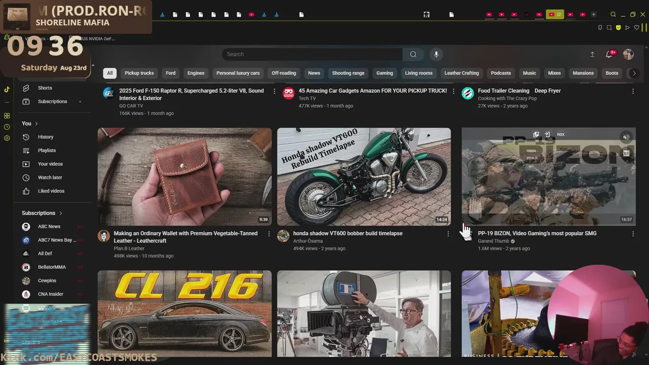Open the ABC News channel avatar
Screen dimensions: 649x365
[26, 227]
